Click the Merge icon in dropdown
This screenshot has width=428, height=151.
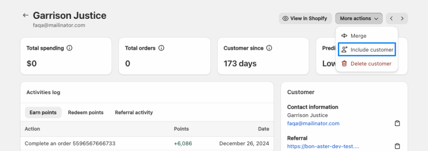click(344, 36)
